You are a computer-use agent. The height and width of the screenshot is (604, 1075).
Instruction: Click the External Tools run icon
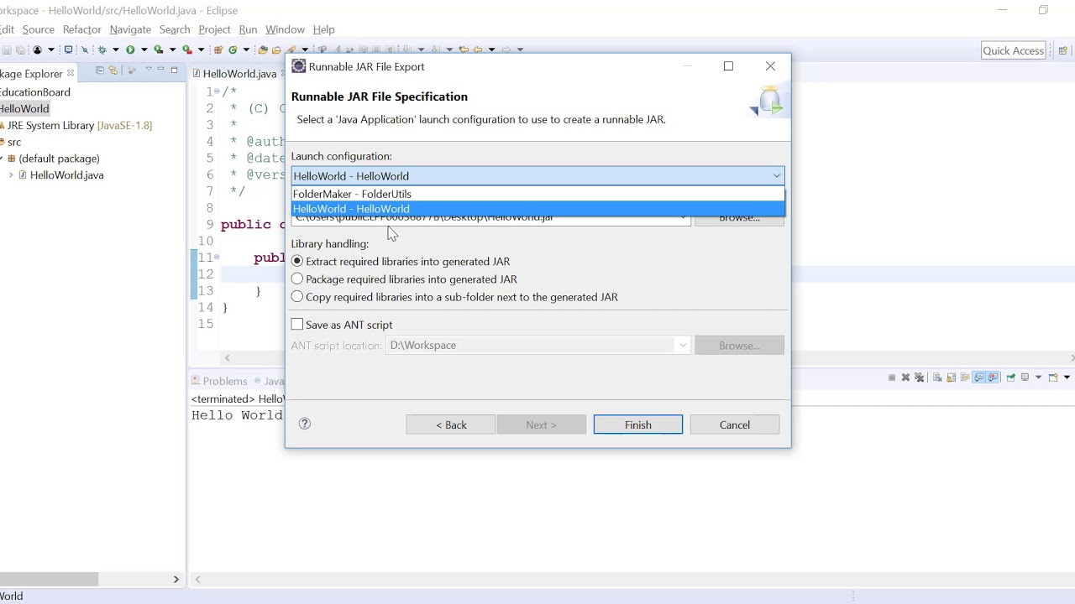(x=186, y=49)
